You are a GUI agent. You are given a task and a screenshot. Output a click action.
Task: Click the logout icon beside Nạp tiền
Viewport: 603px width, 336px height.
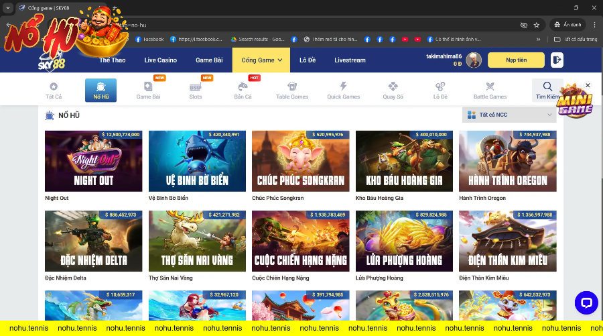pos(557,60)
